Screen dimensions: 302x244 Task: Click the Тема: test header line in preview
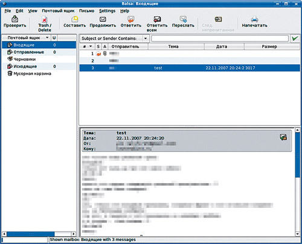105,133
